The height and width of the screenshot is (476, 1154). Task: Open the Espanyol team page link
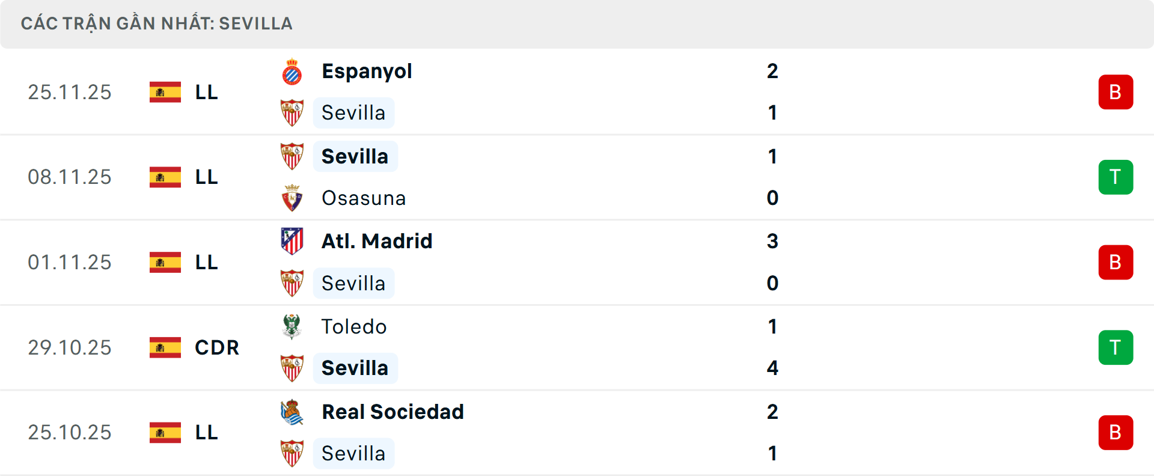coord(367,70)
